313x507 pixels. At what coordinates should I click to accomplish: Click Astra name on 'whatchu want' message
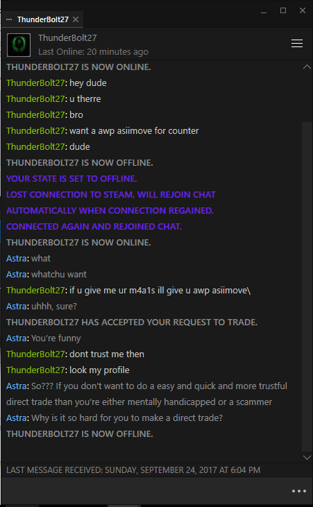[x=16, y=274]
